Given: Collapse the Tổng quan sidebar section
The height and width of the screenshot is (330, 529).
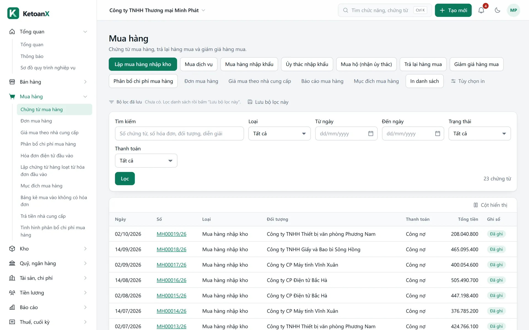Looking at the screenshot, I should click(x=85, y=32).
